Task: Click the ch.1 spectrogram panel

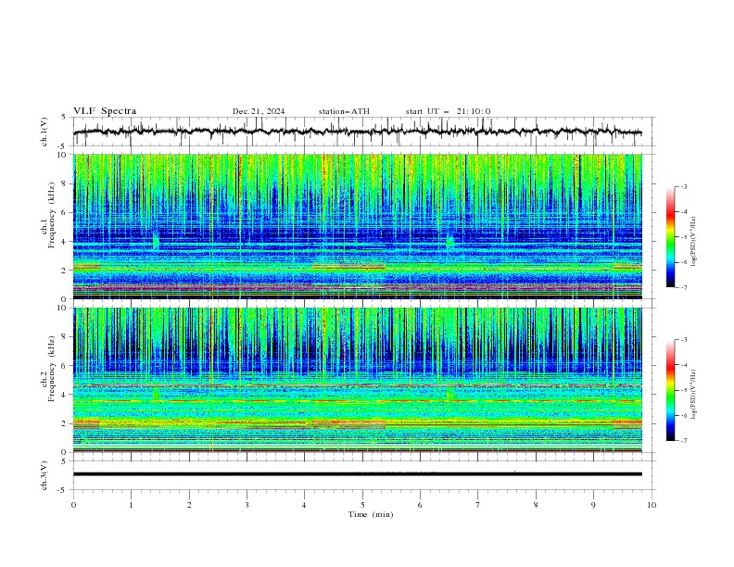Action: pos(358,226)
